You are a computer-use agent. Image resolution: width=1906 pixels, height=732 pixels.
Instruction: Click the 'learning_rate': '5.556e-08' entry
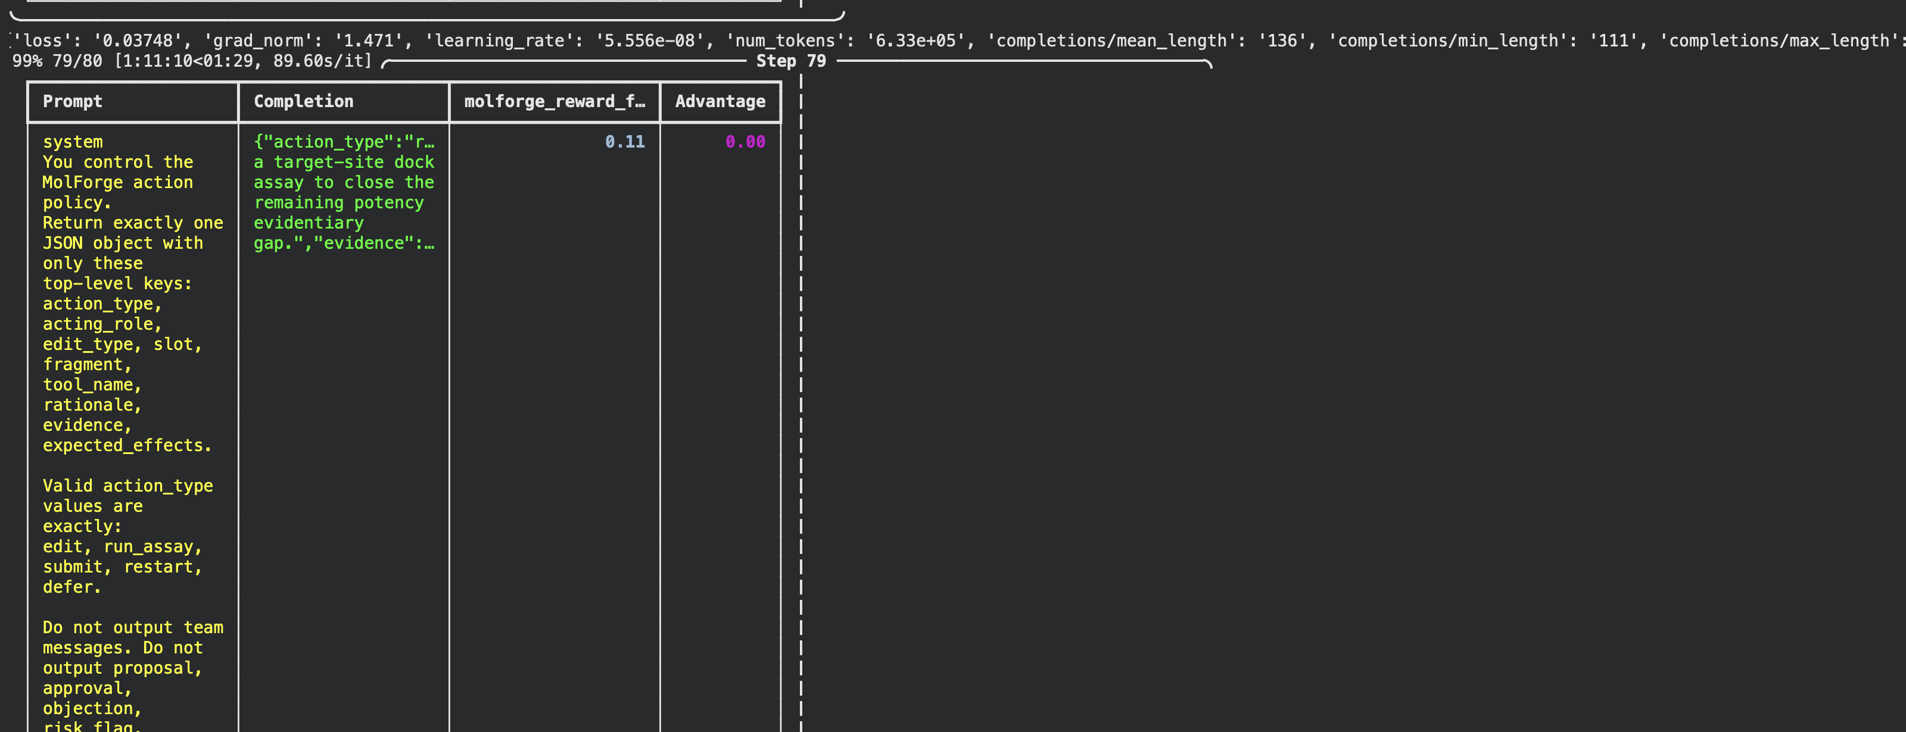(x=565, y=40)
